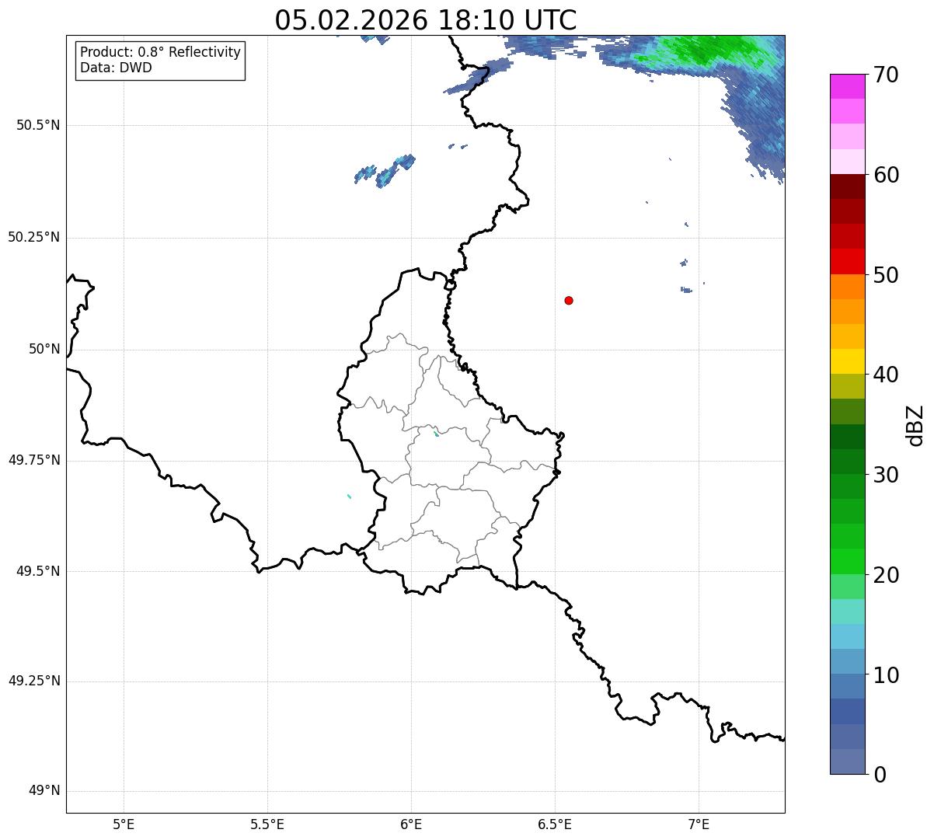Viewport: 934px width, 840px height.
Task: Click the red station marker dot
Action: tap(569, 300)
